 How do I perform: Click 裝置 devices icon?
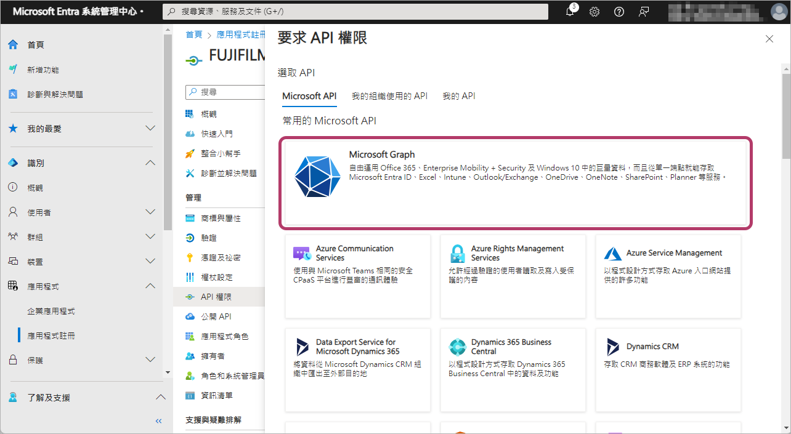[x=13, y=262]
